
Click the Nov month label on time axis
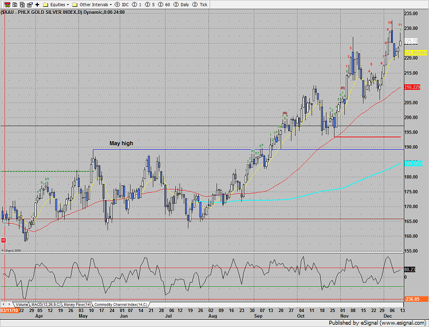pyautogui.click(x=344, y=316)
